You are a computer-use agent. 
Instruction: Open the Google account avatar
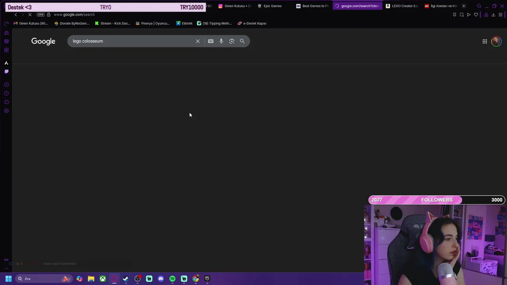click(x=496, y=41)
